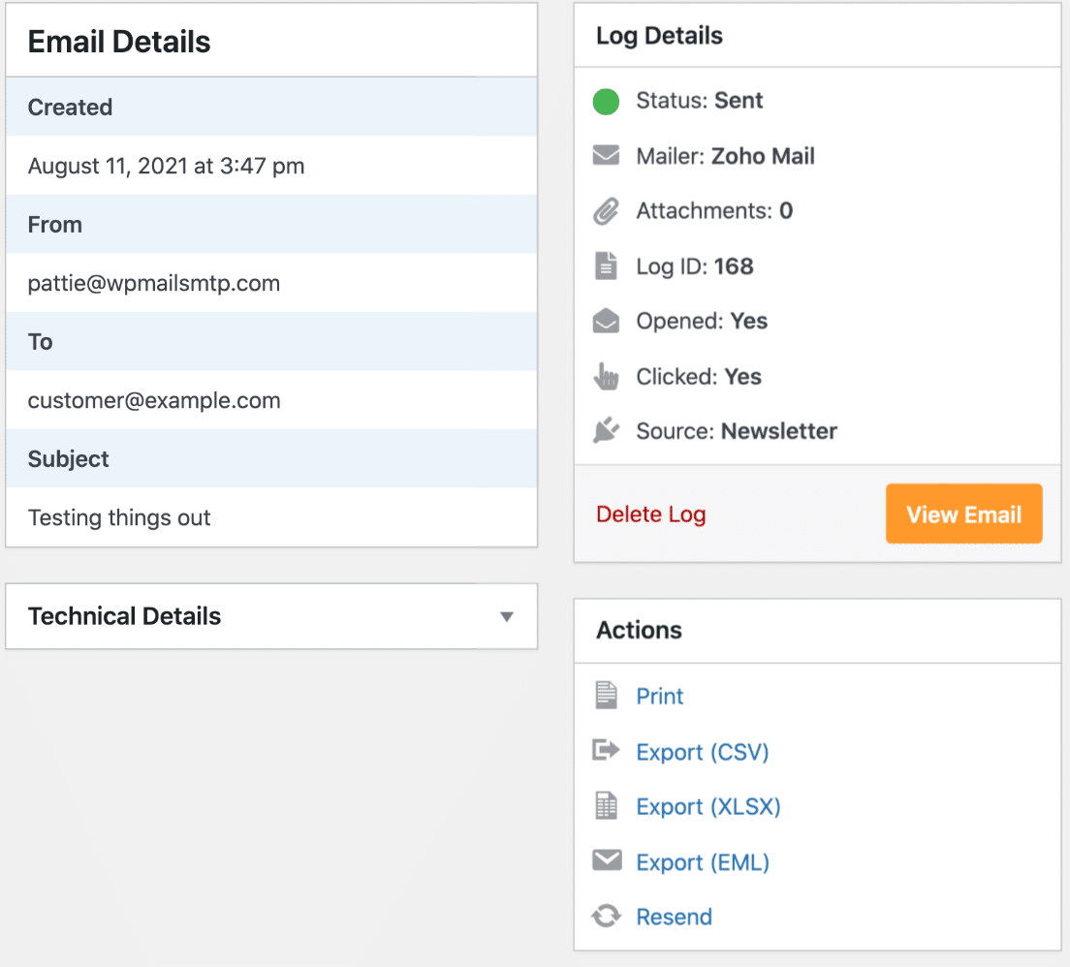1070x967 pixels.
Task: Click the View Email button
Action: pyautogui.click(x=963, y=514)
